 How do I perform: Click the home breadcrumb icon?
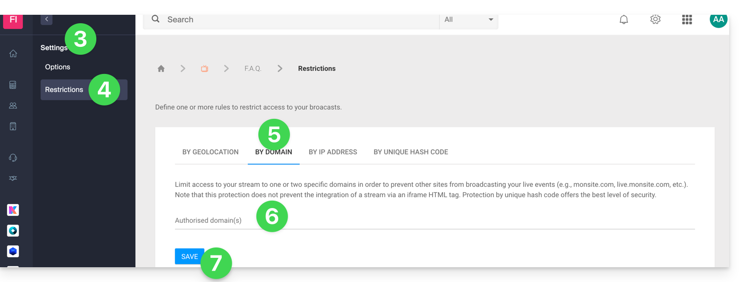click(x=161, y=69)
